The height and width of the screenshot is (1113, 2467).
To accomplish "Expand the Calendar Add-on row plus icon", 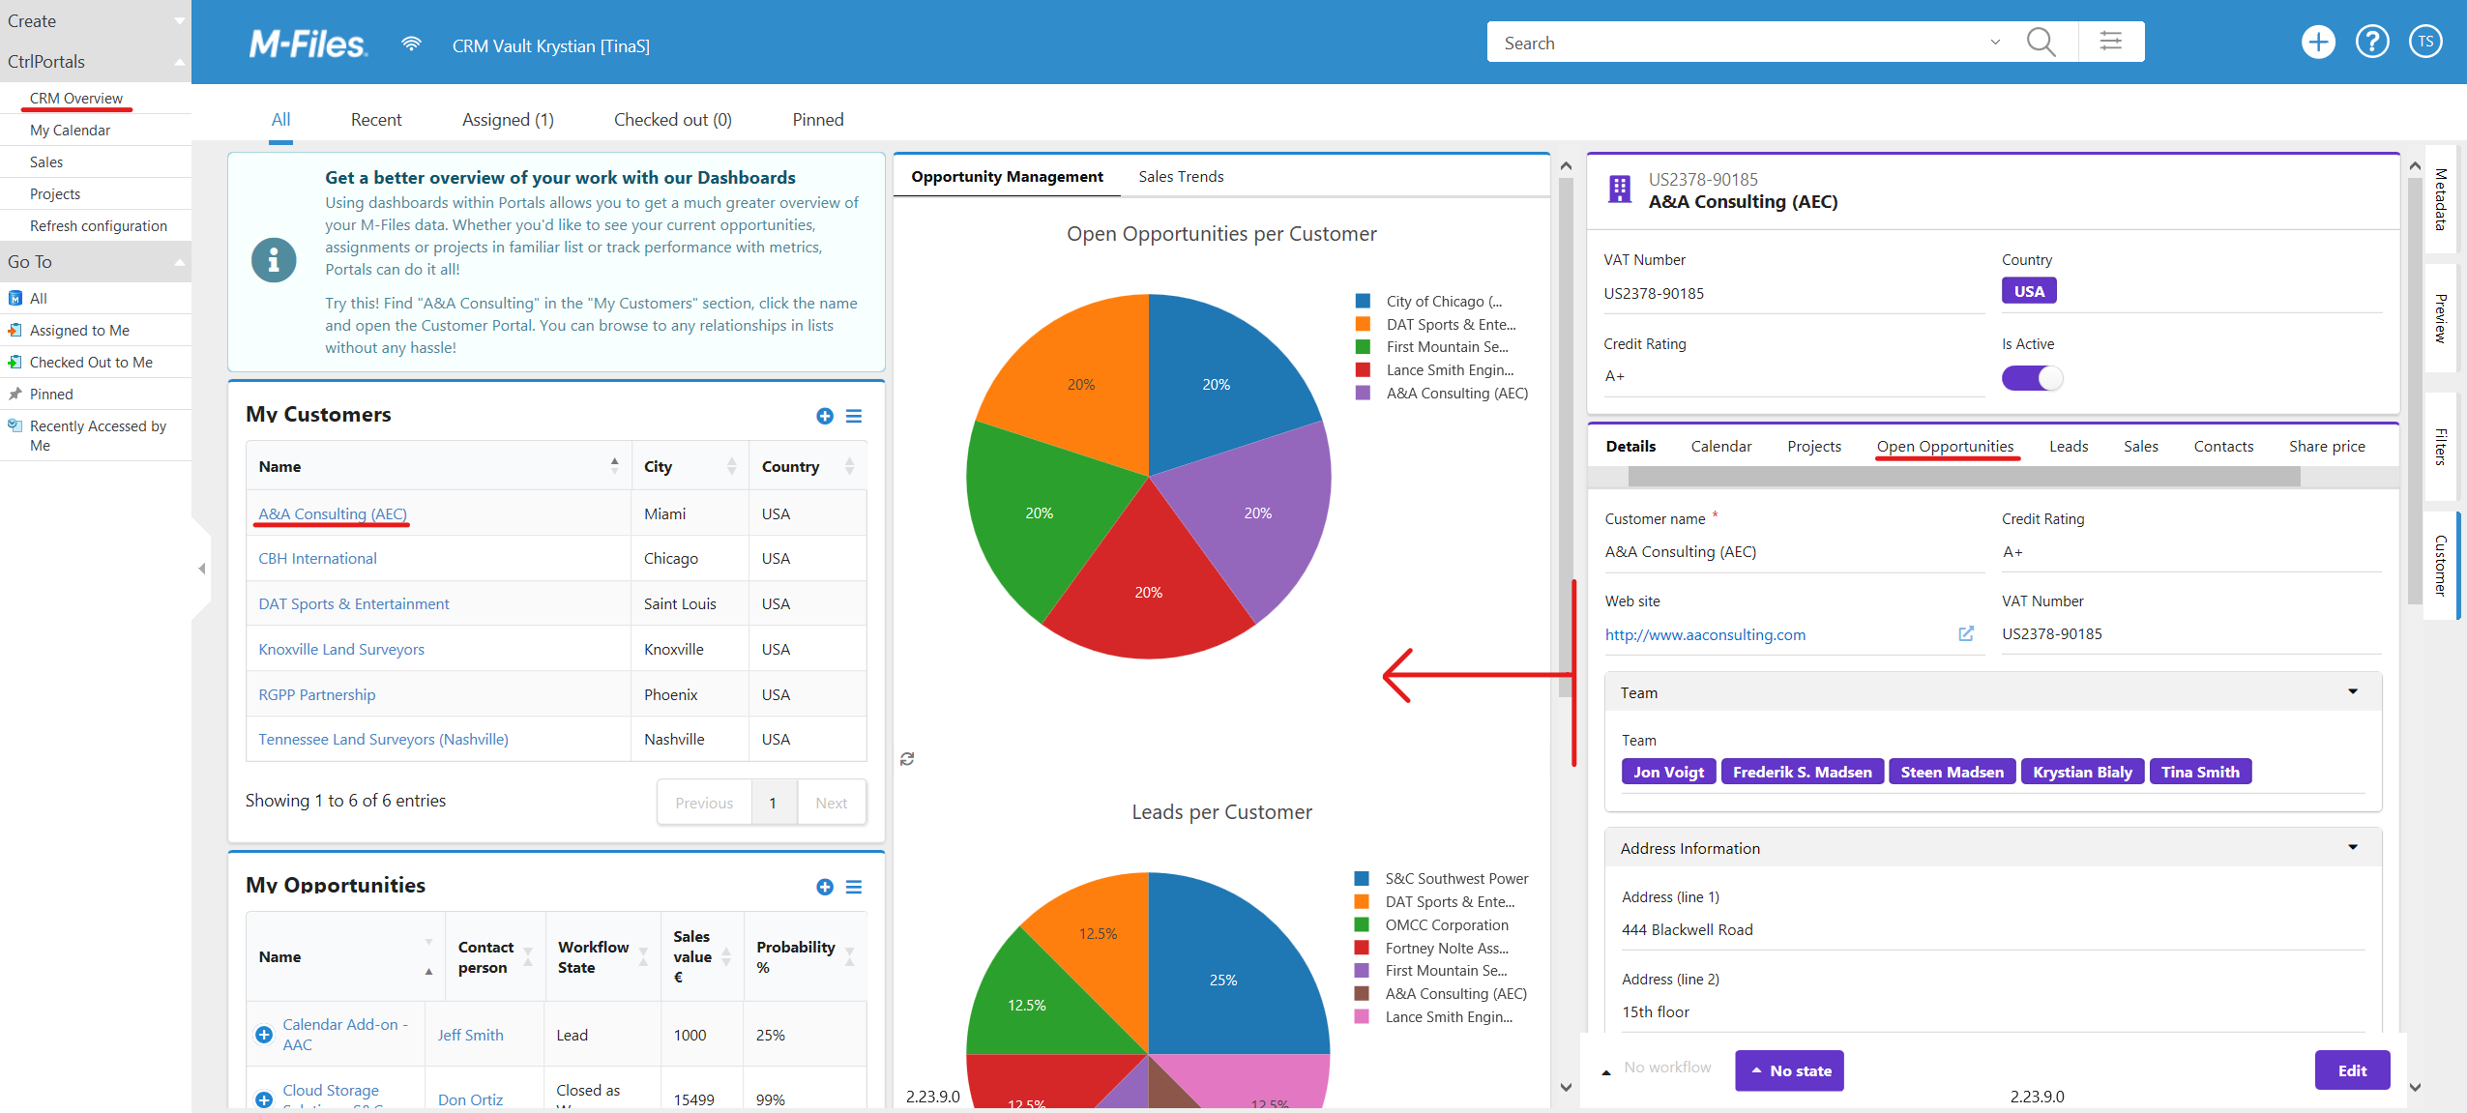I will [264, 1035].
